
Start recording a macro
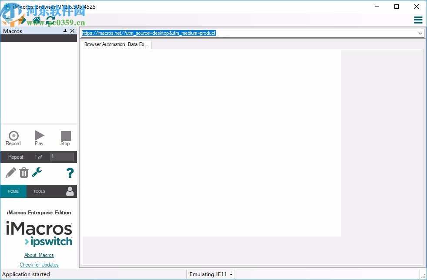[x=13, y=138]
